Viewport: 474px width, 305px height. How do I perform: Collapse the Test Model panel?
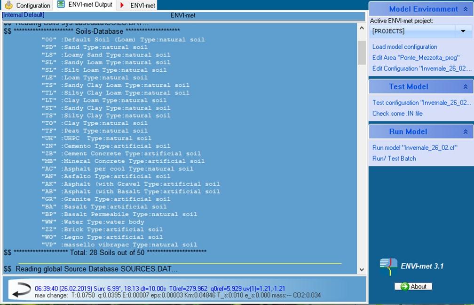click(x=466, y=87)
